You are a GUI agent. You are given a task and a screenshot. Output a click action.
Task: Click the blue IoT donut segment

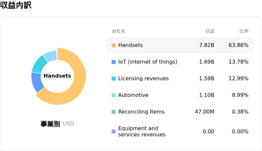[x=37, y=82]
